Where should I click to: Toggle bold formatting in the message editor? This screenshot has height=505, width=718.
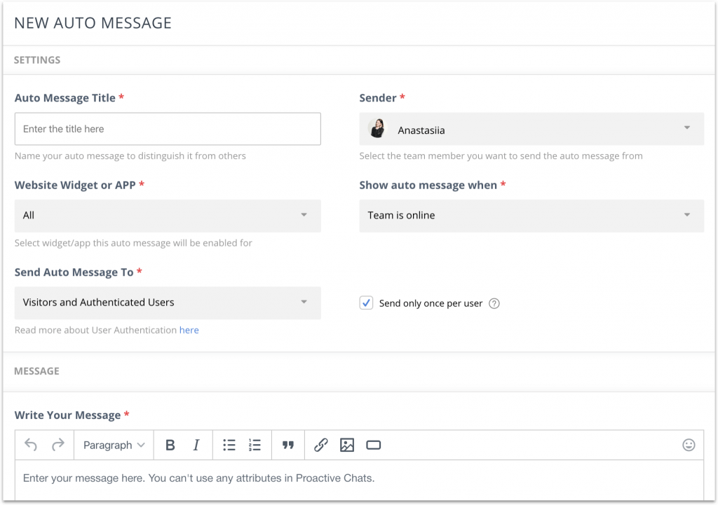click(x=170, y=445)
